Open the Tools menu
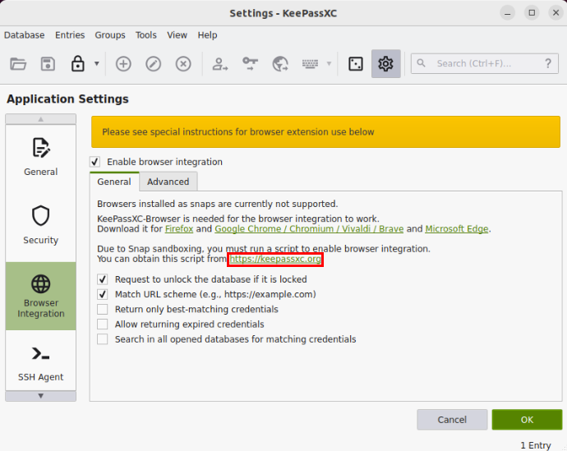This screenshot has width=567, height=451. coord(146,35)
